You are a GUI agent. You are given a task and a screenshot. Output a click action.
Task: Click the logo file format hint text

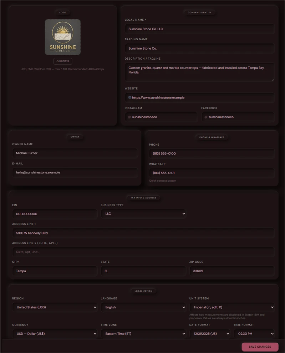[63, 69]
